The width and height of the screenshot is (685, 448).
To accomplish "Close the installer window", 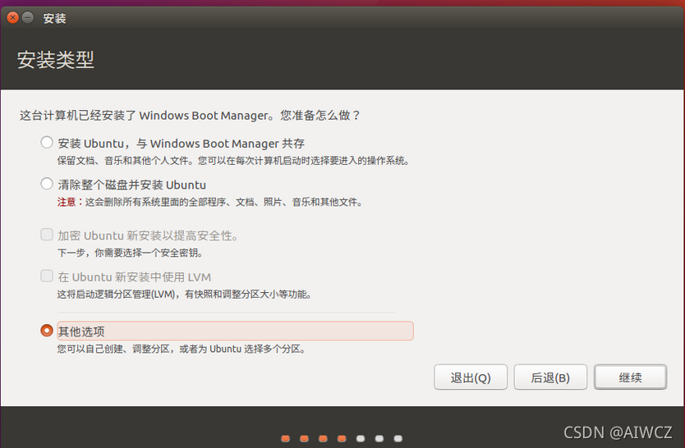I will [12, 18].
